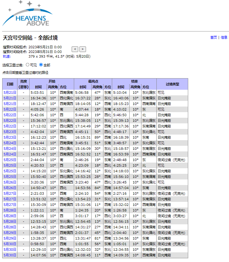This screenshot has height=262, width=229.
Task: Open 5月29日 pass starting 13:28:37
Action: [10, 238]
